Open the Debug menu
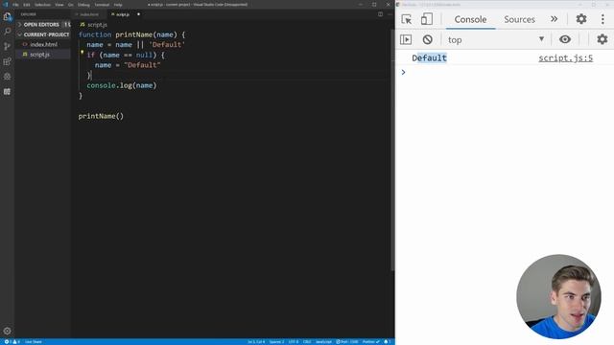614x345 pixels. pyautogui.click(x=83, y=5)
